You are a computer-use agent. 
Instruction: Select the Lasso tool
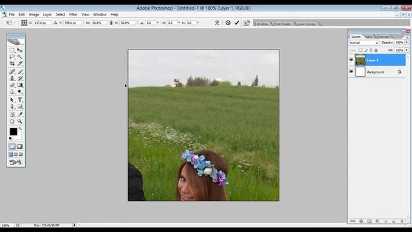(x=12, y=57)
